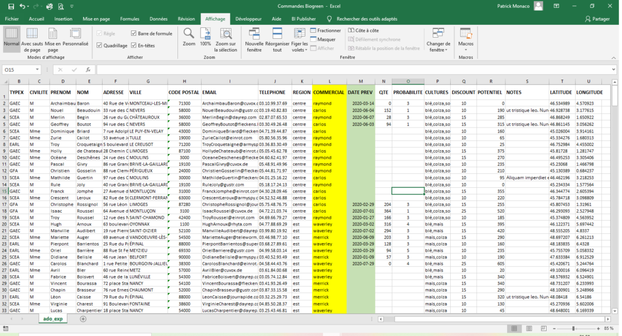Open the Name Box dropdown arrow

tap(37, 70)
